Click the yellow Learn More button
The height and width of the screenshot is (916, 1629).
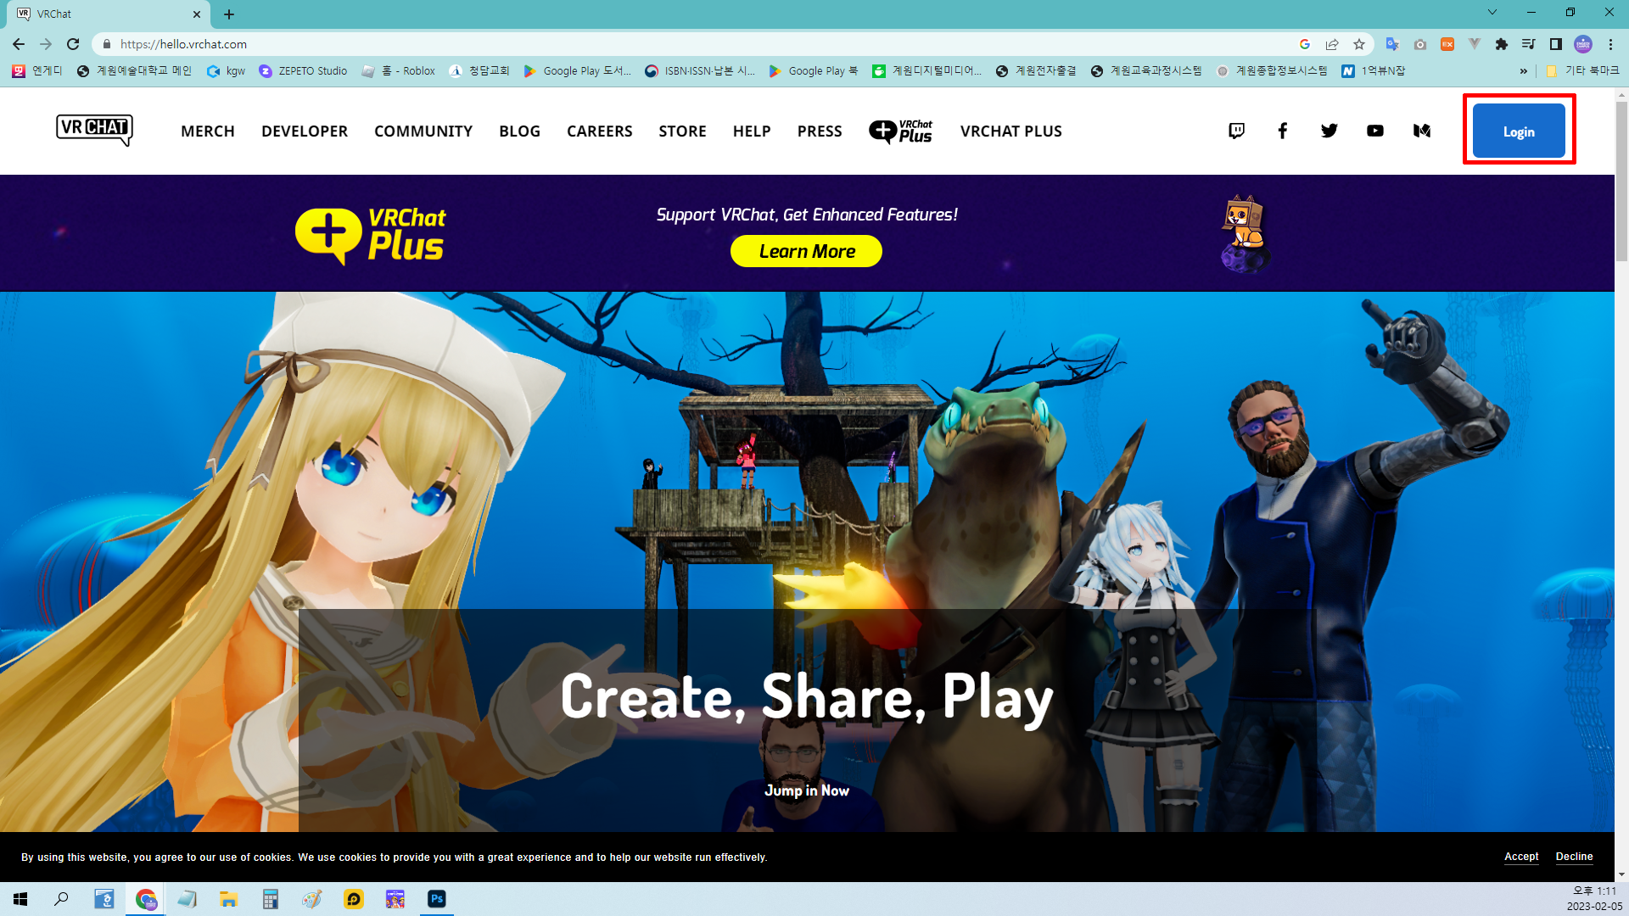pos(806,251)
